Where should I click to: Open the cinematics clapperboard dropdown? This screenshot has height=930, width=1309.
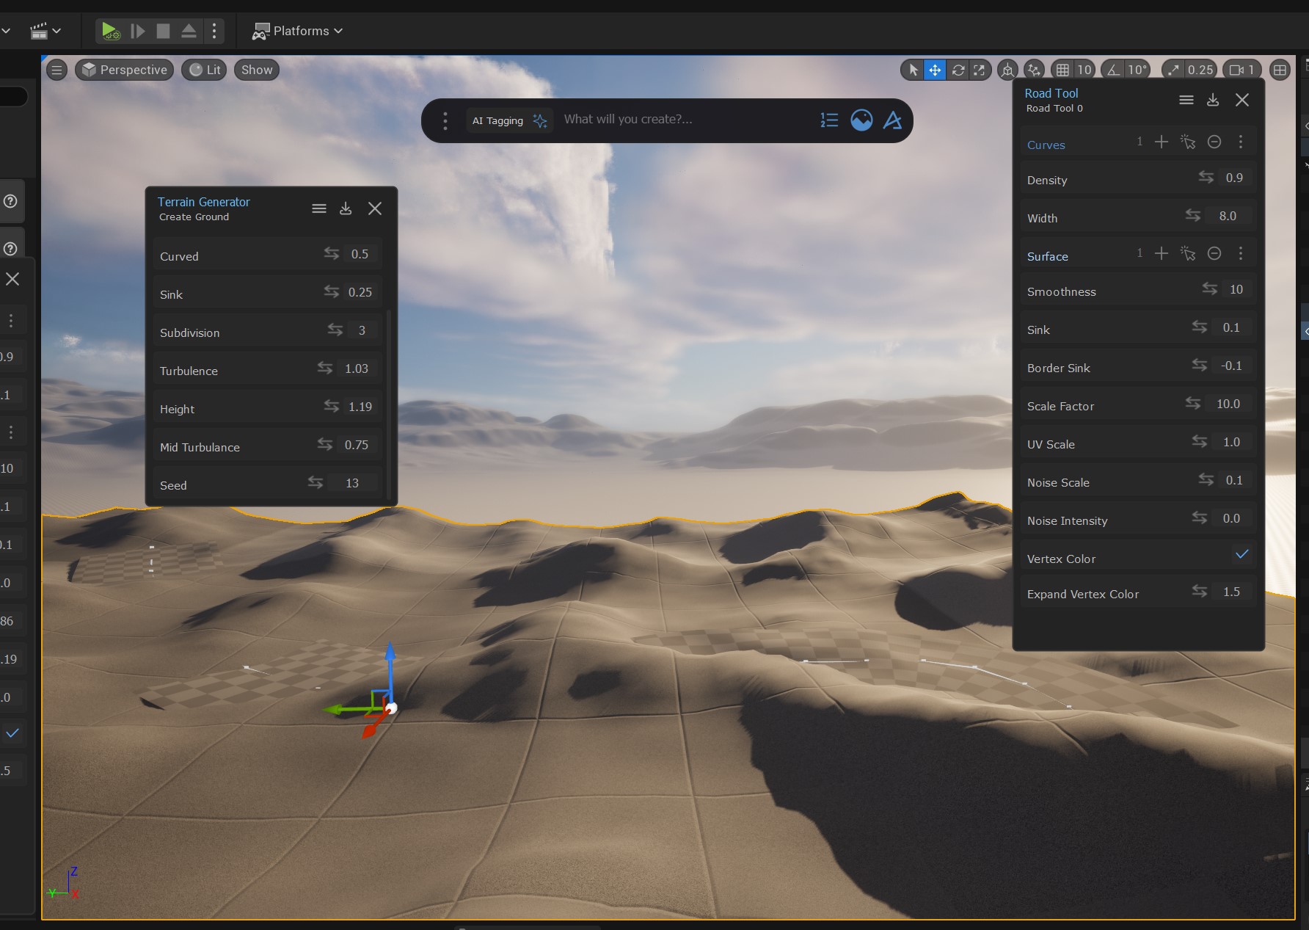point(45,31)
